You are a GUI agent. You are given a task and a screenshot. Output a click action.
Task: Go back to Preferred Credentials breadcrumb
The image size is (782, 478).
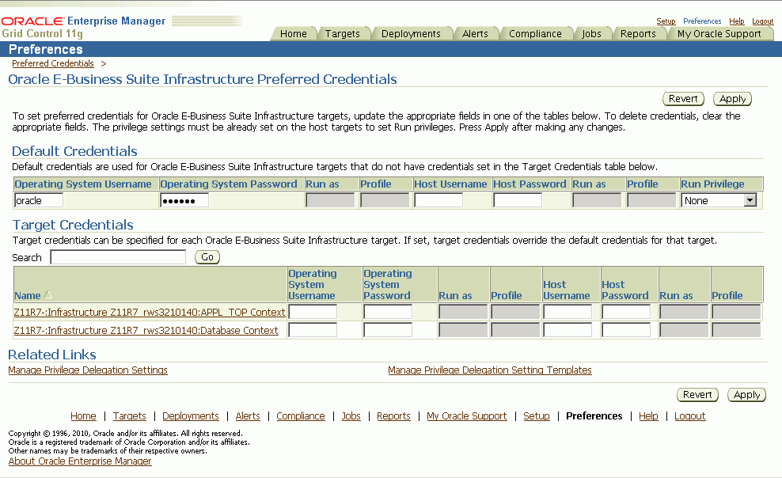pos(53,63)
